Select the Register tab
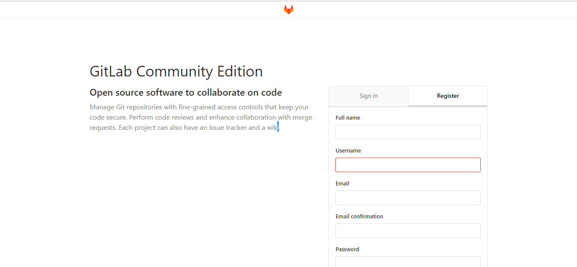Viewport: 577px width, 267px height. click(448, 96)
